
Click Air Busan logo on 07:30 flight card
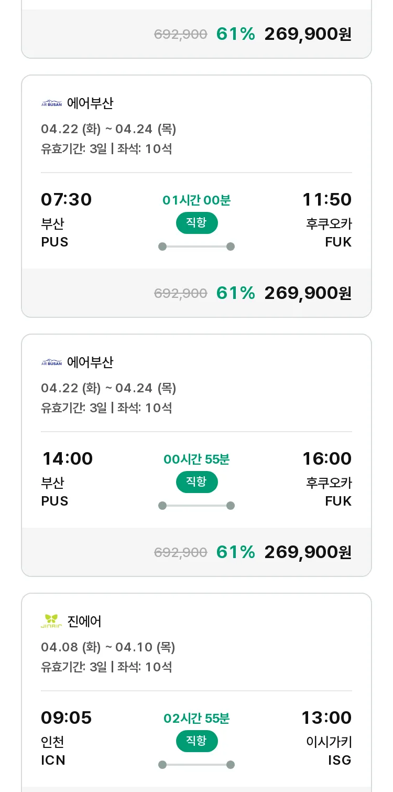pyautogui.click(x=51, y=103)
